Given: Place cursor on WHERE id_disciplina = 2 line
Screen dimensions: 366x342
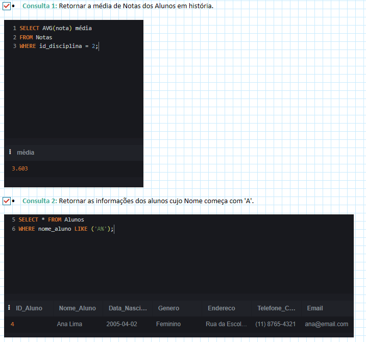Looking at the screenshot, I should [x=59, y=46].
